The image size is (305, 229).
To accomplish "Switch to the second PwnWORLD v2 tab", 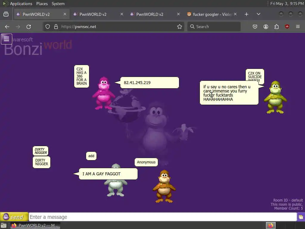I will 98,14.
